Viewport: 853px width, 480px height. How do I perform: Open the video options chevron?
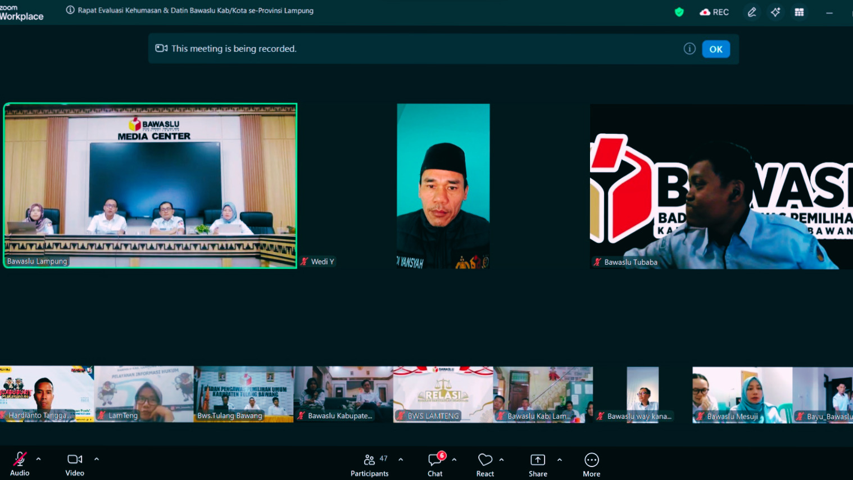pos(97,459)
